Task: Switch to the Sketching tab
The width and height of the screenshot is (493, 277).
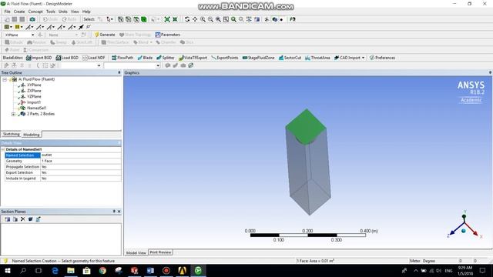Action: 12,134
